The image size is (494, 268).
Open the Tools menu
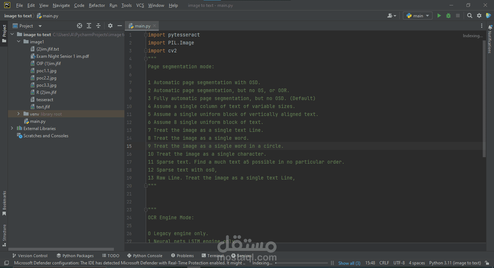pyautogui.click(x=127, y=5)
